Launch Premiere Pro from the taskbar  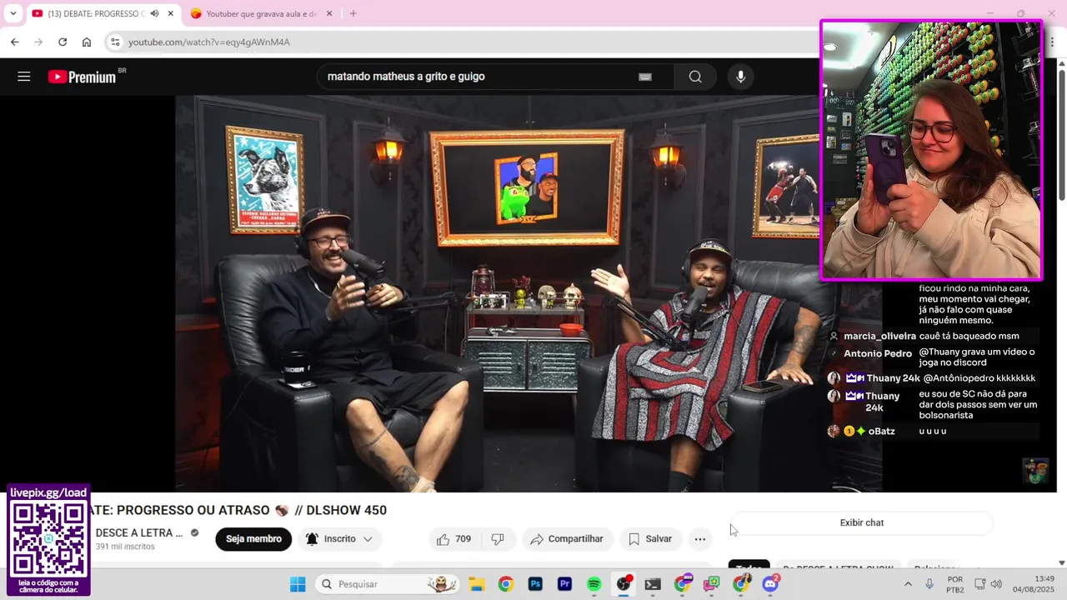point(564,584)
